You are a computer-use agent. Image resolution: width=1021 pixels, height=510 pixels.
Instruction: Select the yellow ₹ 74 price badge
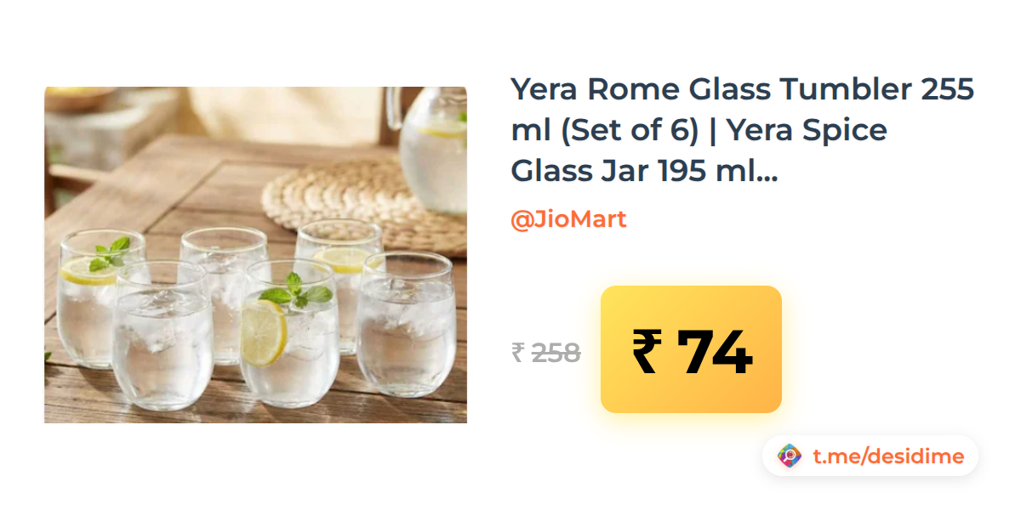pyautogui.click(x=691, y=349)
